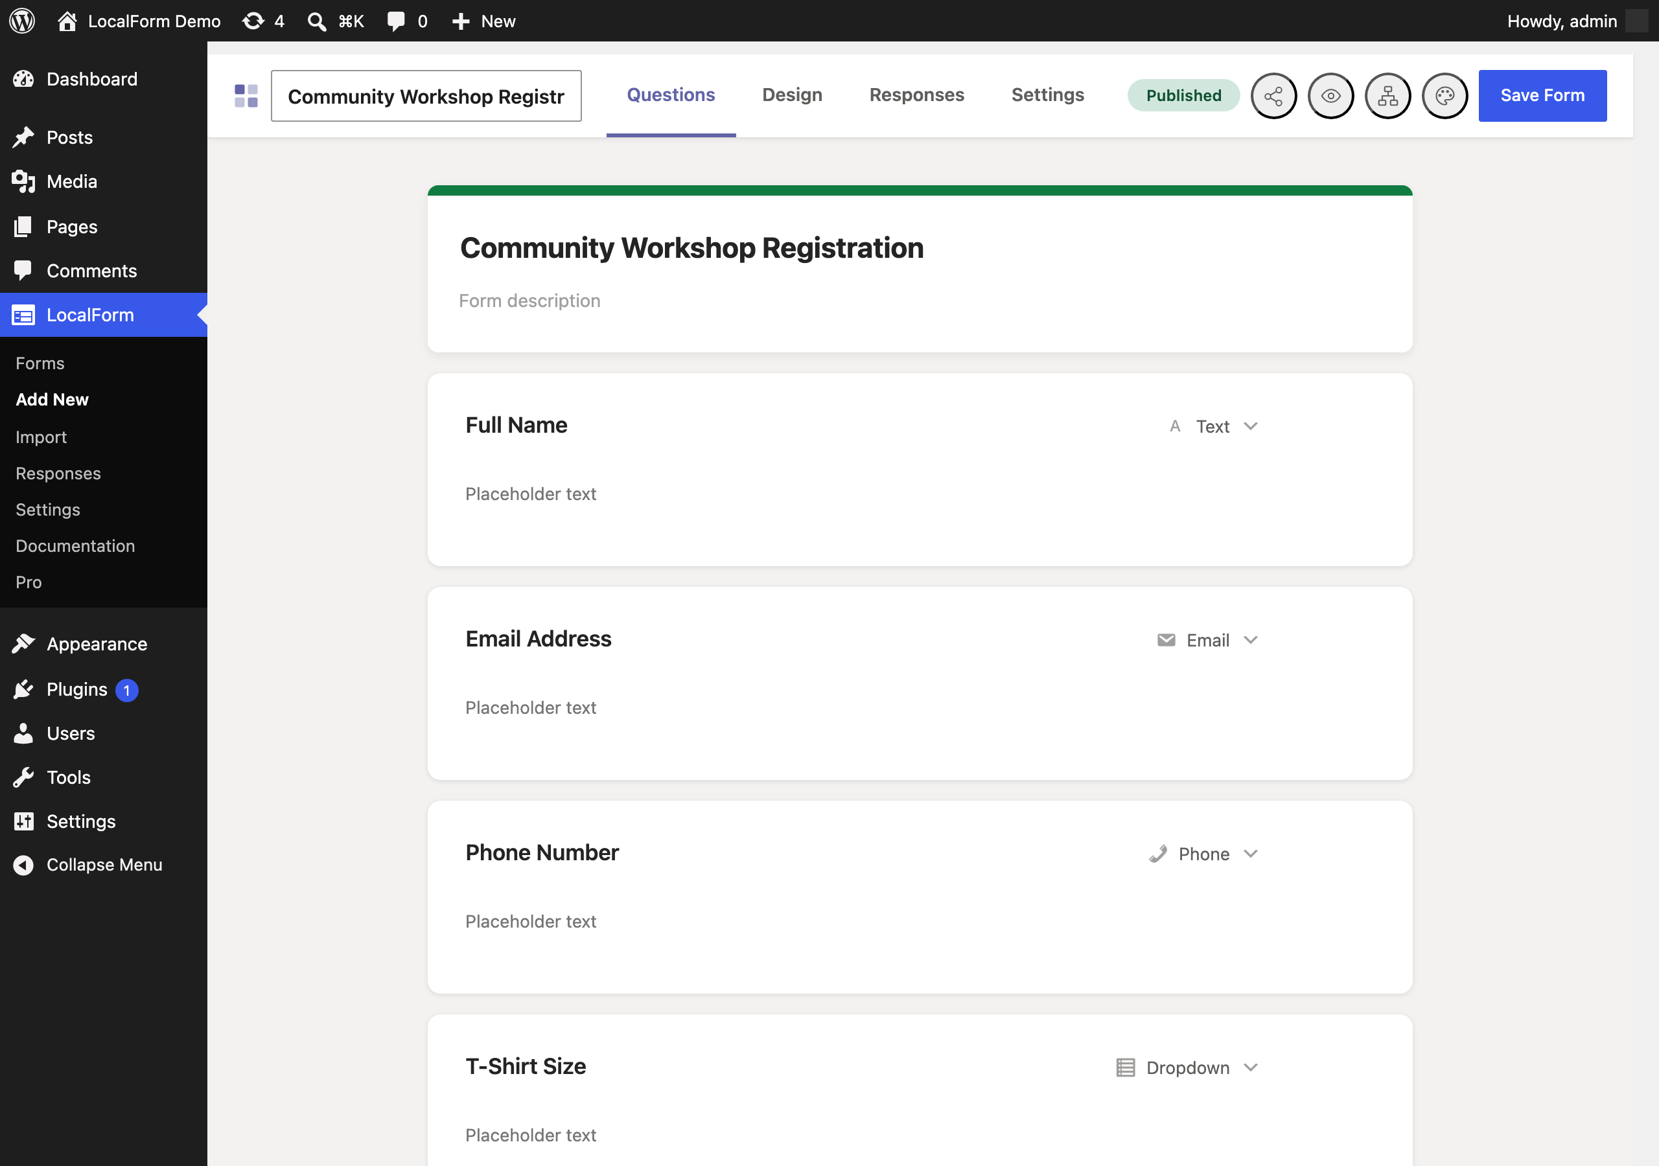
Task: Click the LocalForm grid logo icon
Action: (x=246, y=95)
